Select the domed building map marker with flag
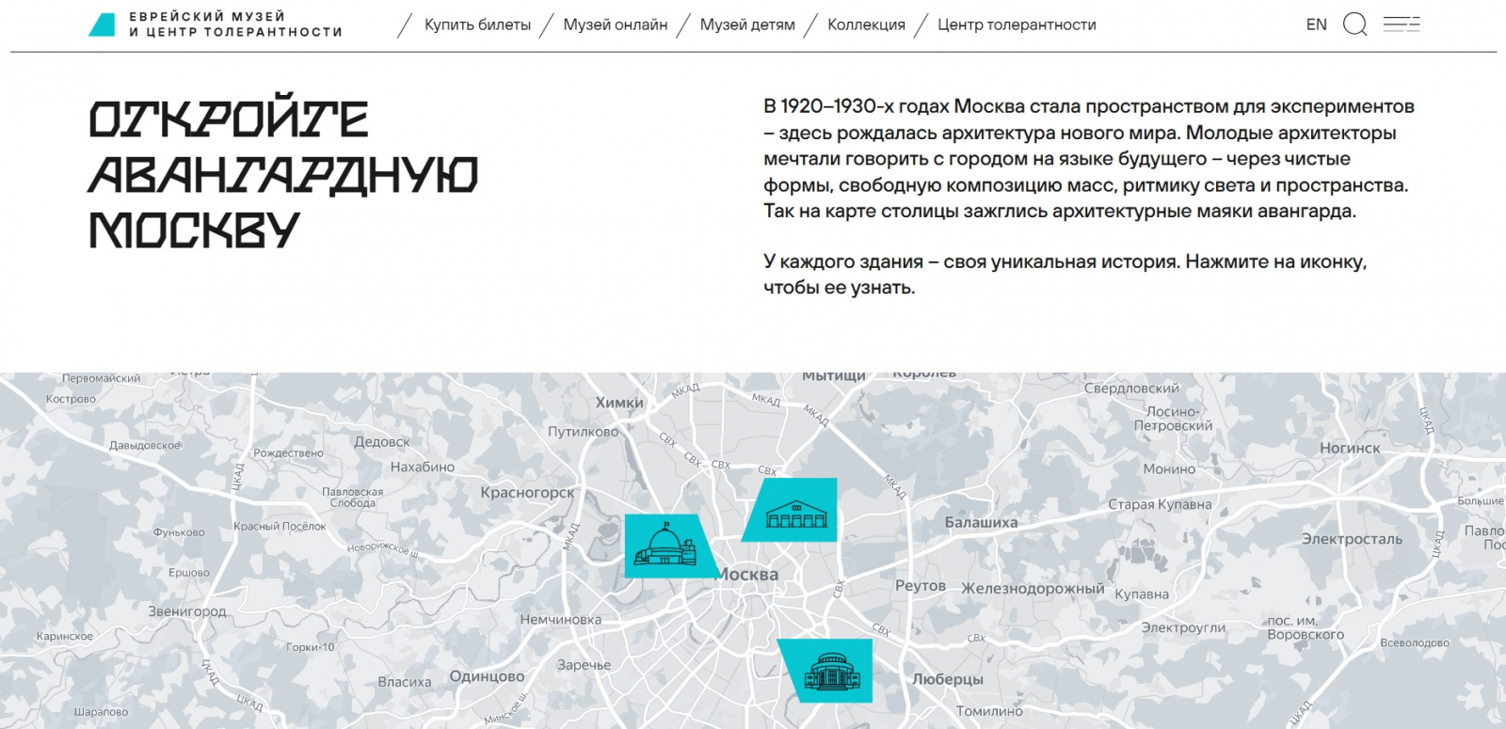1506x729 pixels. pyautogui.click(x=669, y=546)
